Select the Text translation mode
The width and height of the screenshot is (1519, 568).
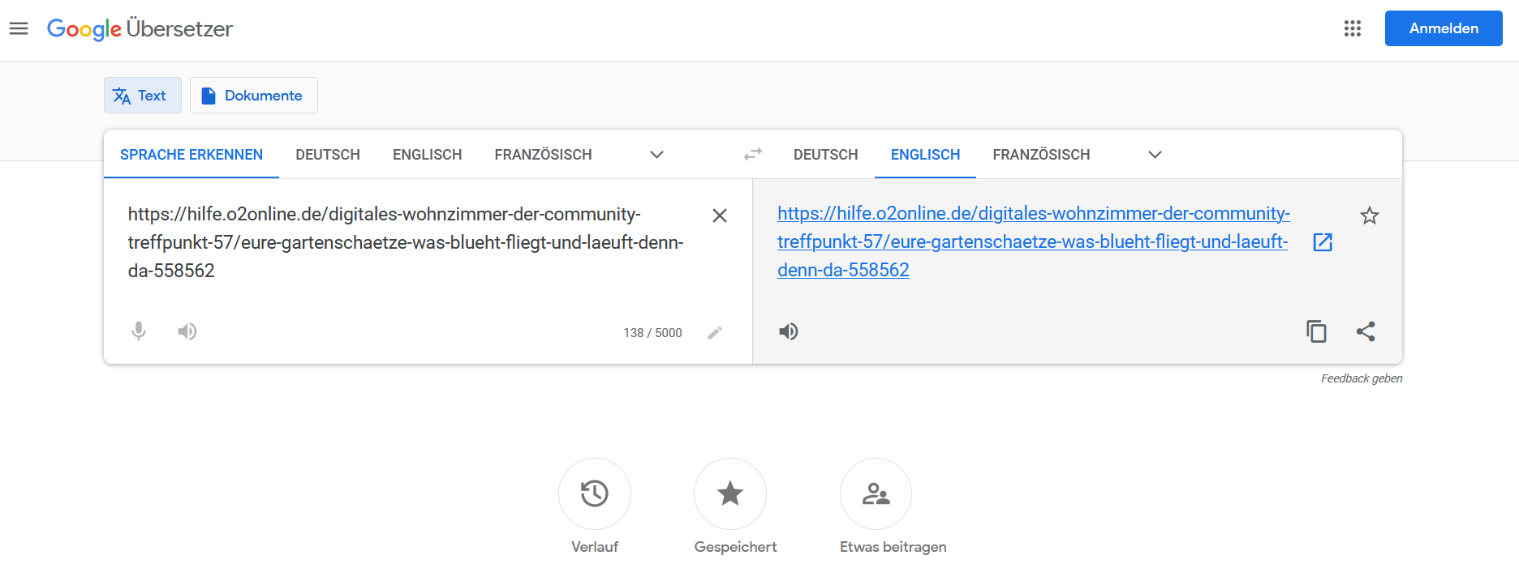pyautogui.click(x=143, y=96)
